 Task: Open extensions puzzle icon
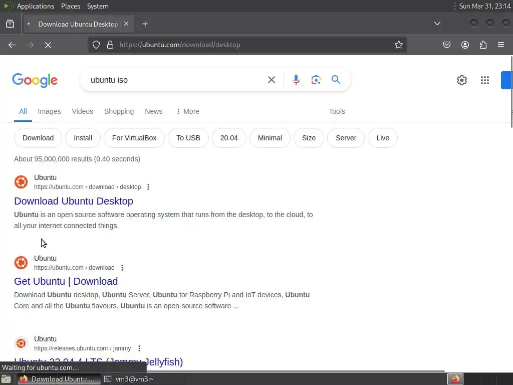pos(483,45)
